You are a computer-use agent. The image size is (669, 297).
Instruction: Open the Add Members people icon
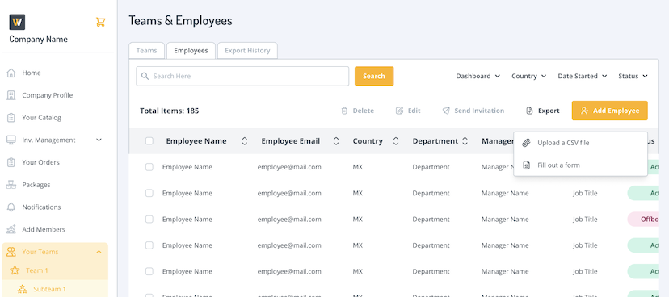coord(11,229)
